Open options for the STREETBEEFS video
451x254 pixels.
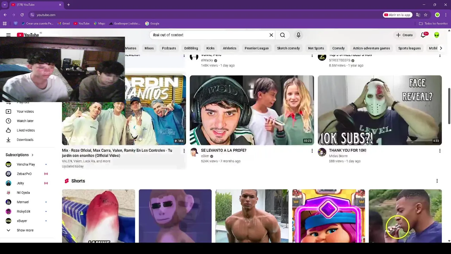pyautogui.click(x=440, y=56)
